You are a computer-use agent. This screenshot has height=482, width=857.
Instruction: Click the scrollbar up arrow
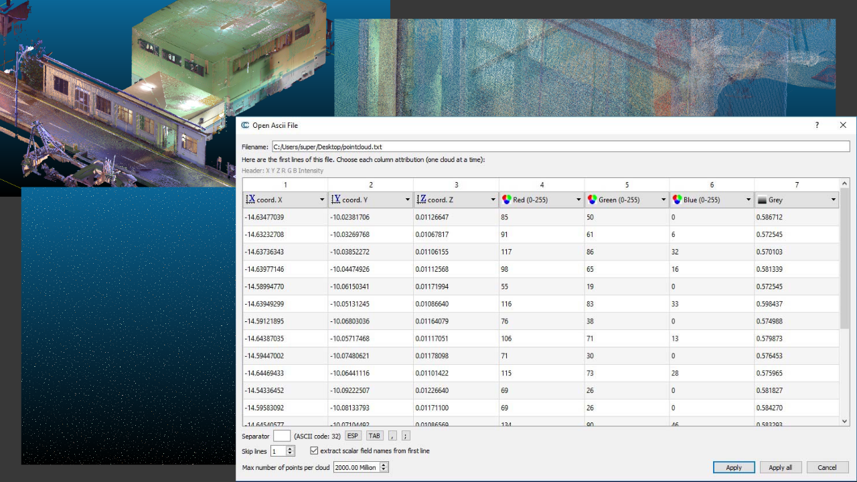click(844, 183)
